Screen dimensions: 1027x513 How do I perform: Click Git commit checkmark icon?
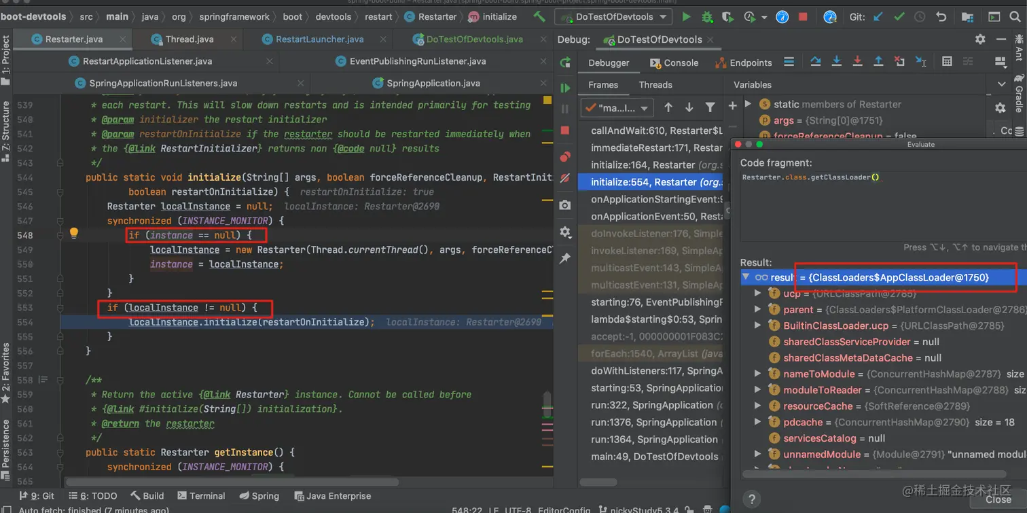(x=899, y=16)
